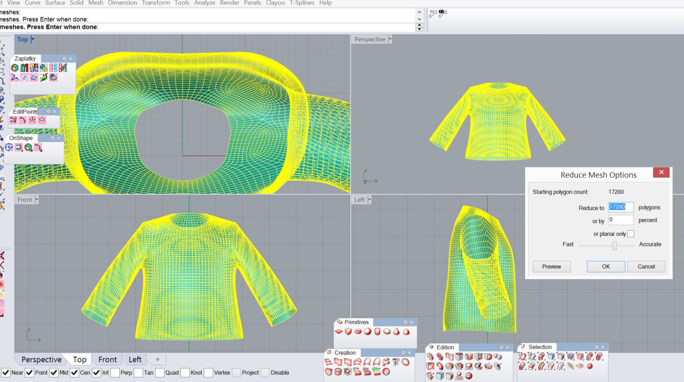
Task: Toggle the Mid osnap checkbox
Action: point(54,373)
